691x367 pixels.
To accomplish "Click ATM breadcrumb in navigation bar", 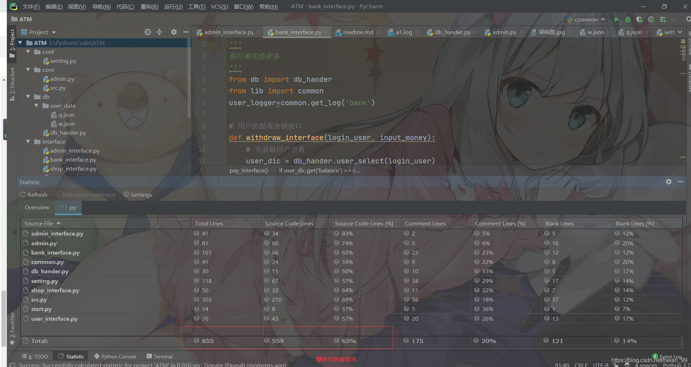I will click(x=22, y=19).
